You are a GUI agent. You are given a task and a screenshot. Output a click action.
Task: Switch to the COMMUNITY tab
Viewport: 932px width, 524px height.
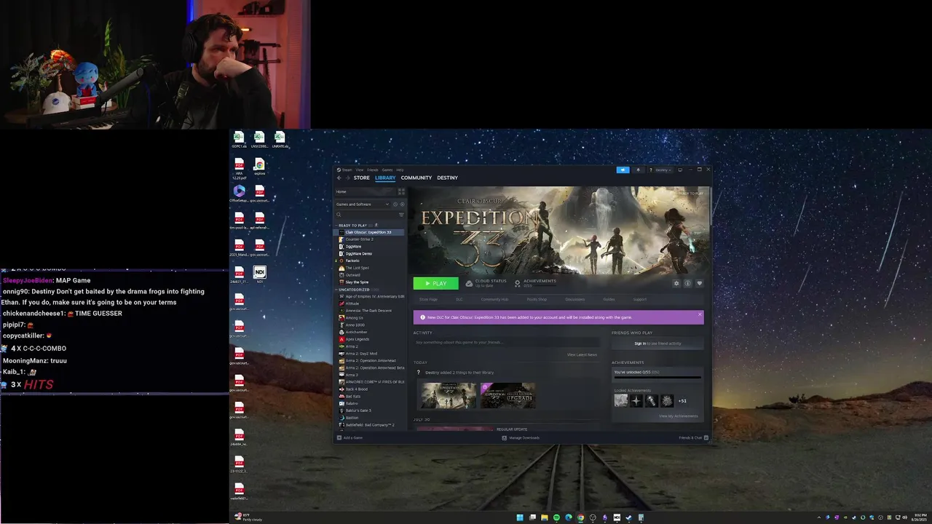pos(416,178)
